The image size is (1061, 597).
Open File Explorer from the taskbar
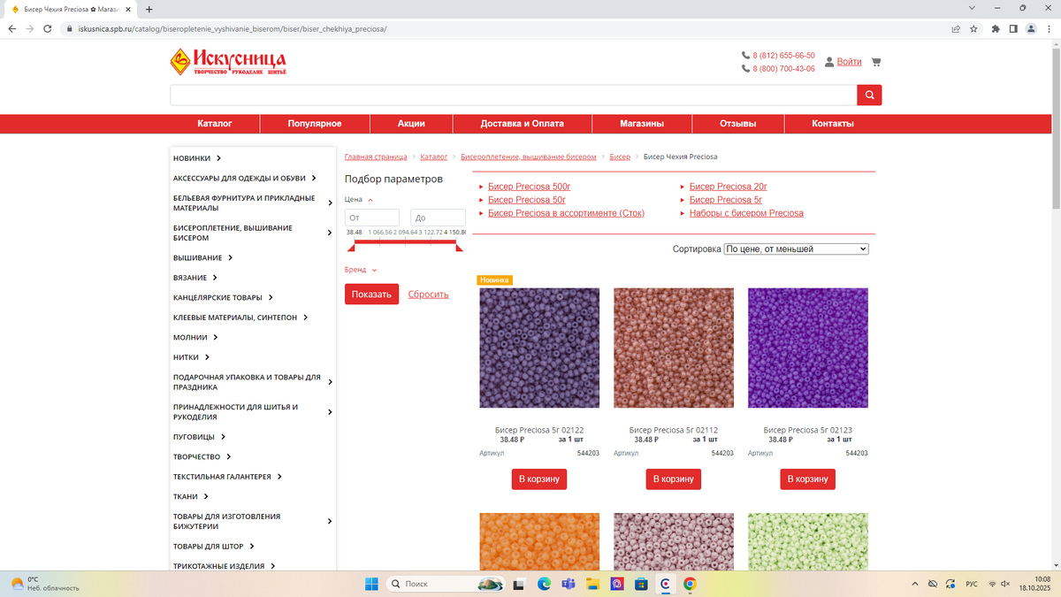click(593, 584)
